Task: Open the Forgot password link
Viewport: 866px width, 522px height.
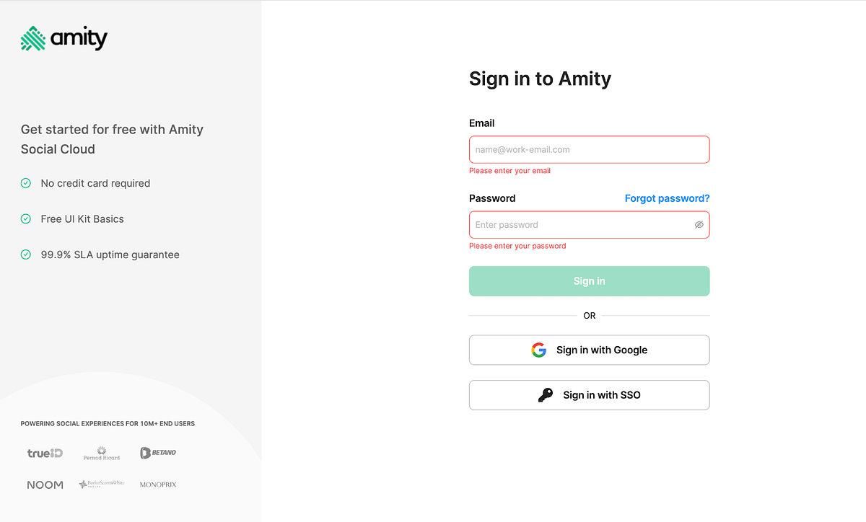Action: click(667, 198)
